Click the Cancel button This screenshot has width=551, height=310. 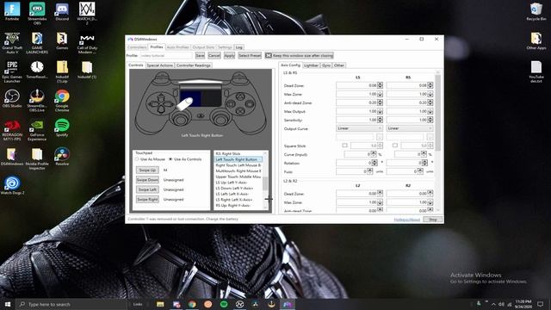(214, 55)
